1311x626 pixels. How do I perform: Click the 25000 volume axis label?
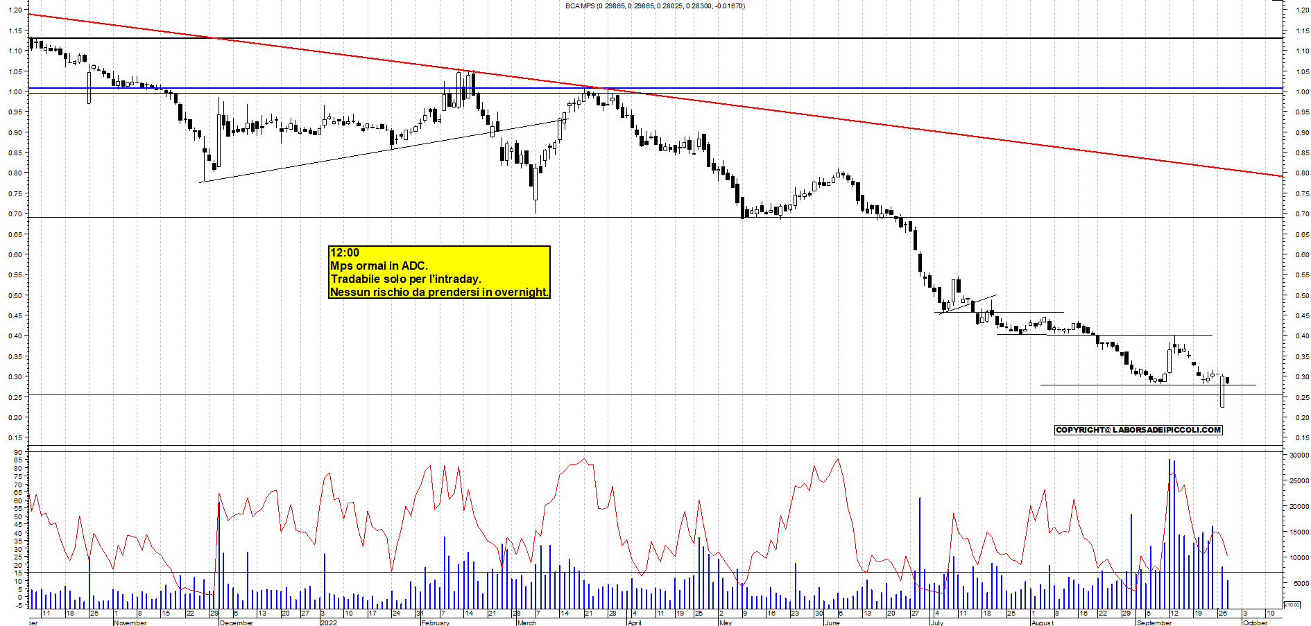click(x=1299, y=480)
